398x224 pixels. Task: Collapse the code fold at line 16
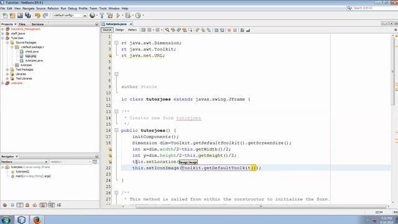click(x=116, y=130)
